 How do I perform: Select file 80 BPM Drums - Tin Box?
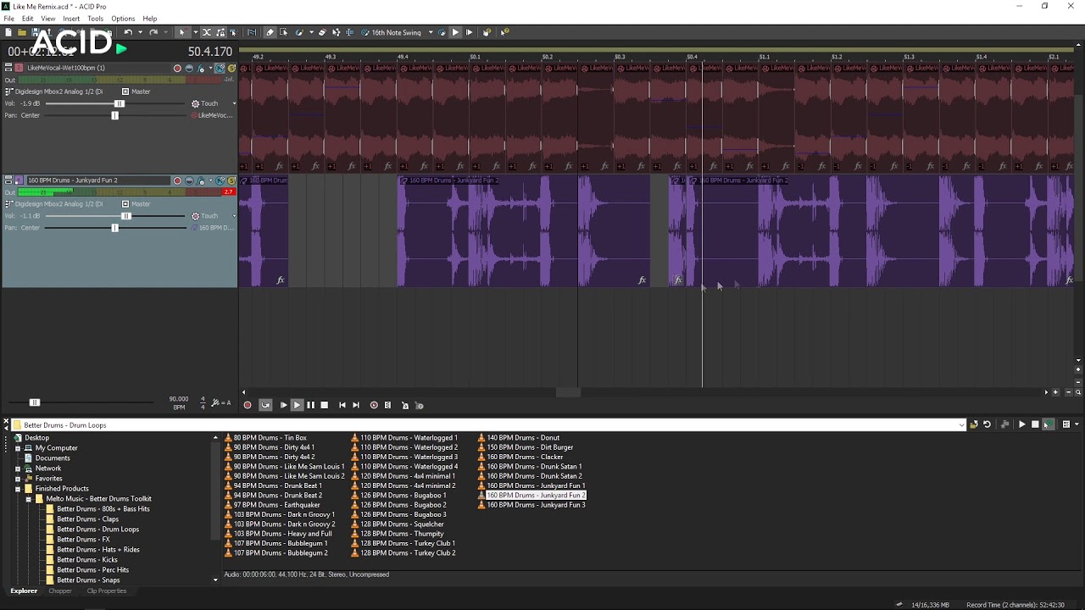(270, 438)
